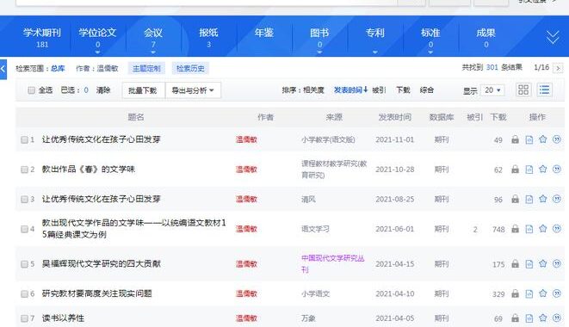Check box for result 6 研究教材
The width and height of the screenshot is (569, 327).
click(x=24, y=293)
